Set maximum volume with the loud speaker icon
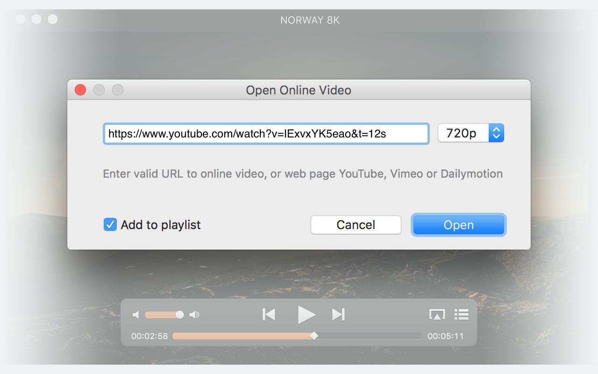The width and height of the screenshot is (598, 374). (194, 315)
